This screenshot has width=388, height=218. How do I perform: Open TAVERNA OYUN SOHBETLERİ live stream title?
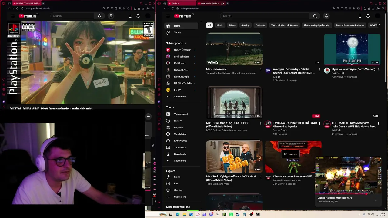295,125
